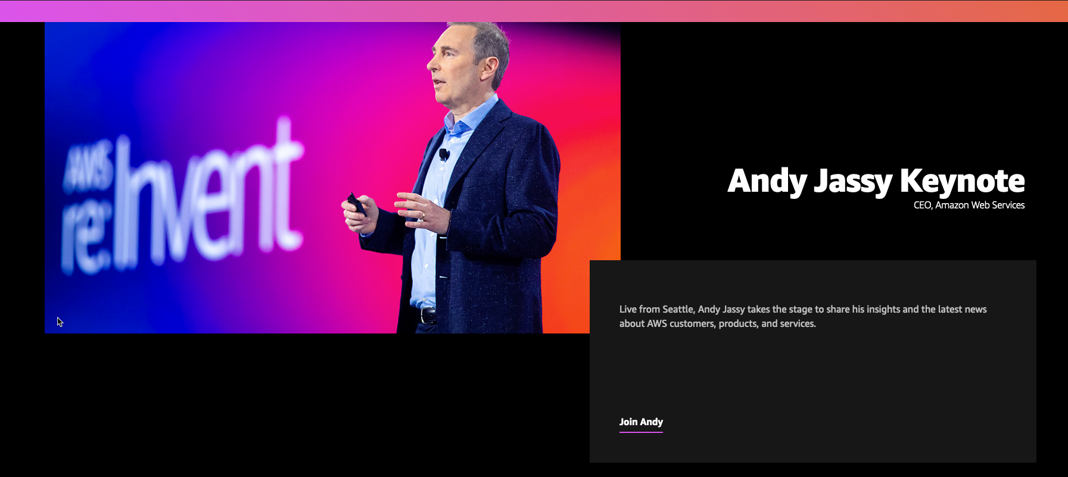
Task: Open the Join Andy link
Action: (641, 422)
